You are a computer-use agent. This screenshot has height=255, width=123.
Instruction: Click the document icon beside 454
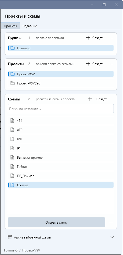point(12,120)
